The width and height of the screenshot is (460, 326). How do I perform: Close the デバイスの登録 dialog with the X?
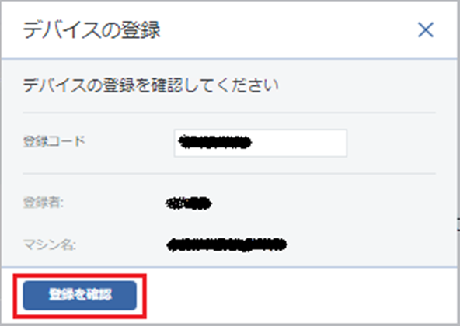(426, 30)
